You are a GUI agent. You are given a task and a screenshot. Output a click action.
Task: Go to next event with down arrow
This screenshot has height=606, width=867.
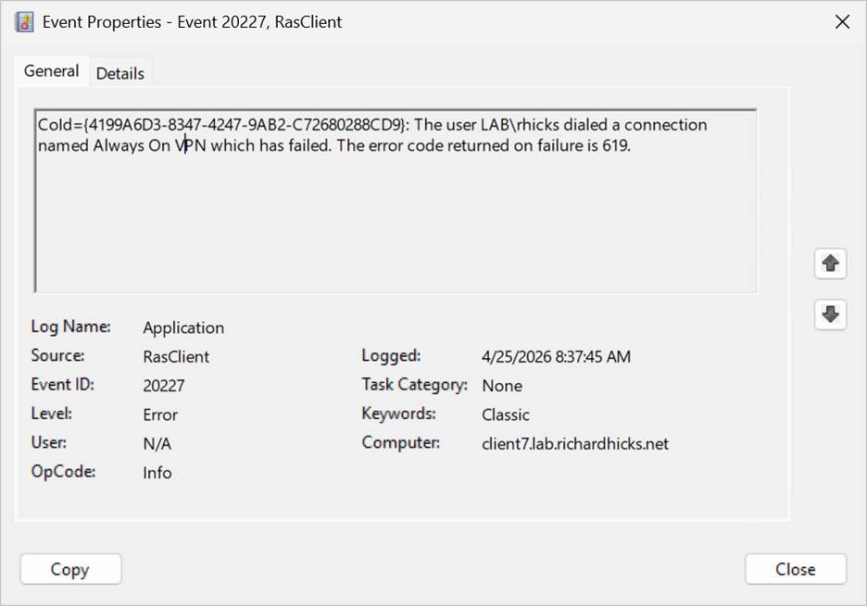(x=830, y=315)
